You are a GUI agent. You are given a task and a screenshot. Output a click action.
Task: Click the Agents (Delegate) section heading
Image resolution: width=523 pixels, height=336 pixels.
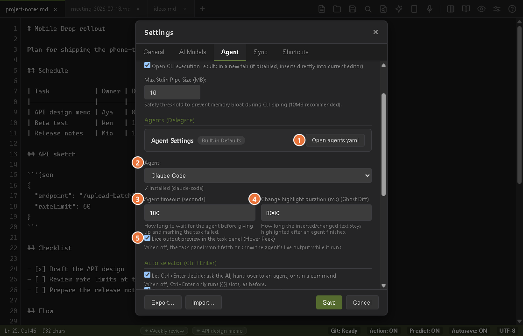pos(170,120)
